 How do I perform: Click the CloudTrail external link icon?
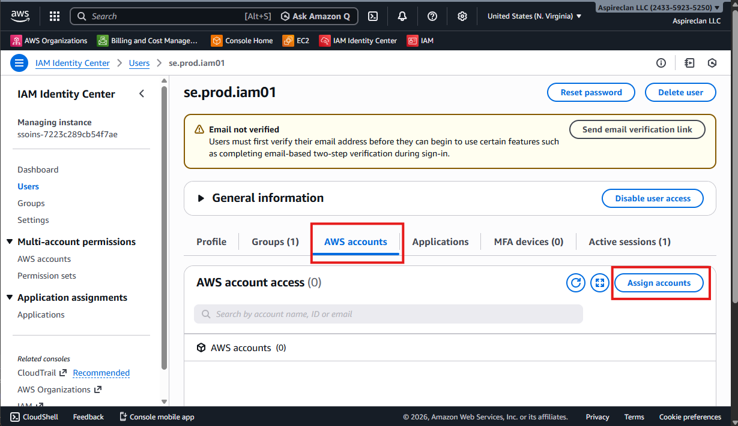(x=63, y=373)
